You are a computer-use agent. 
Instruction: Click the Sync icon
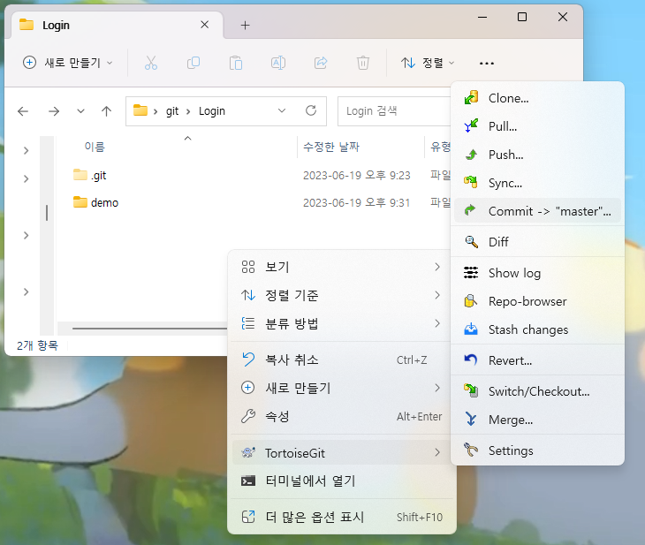pos(471,182)
